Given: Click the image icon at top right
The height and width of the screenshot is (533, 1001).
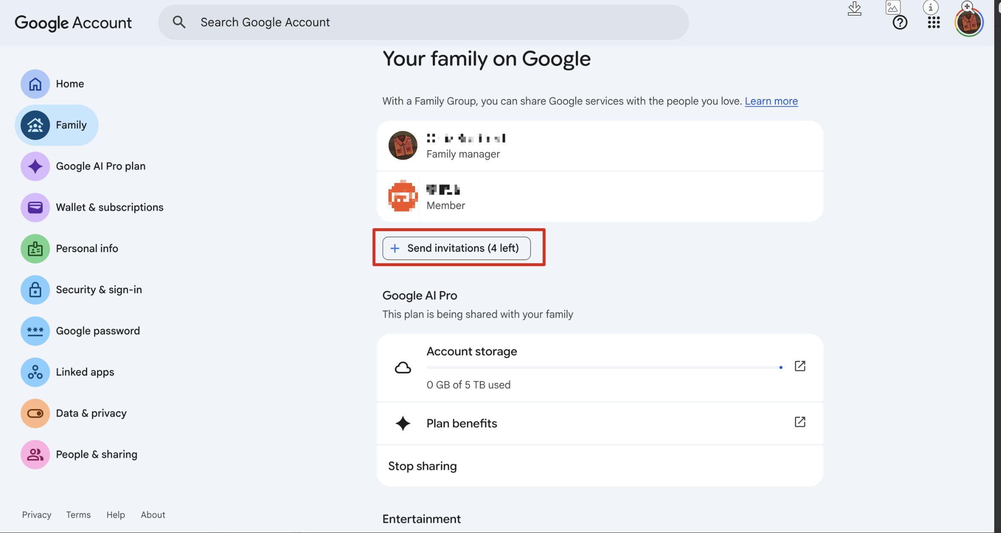Looking at the screenshot, I should [893, 7].
